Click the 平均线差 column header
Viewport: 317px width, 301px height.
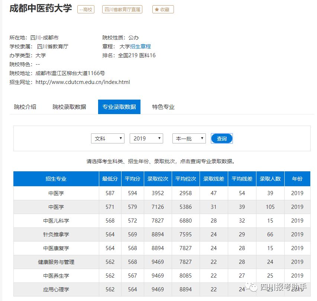[242, 179]
